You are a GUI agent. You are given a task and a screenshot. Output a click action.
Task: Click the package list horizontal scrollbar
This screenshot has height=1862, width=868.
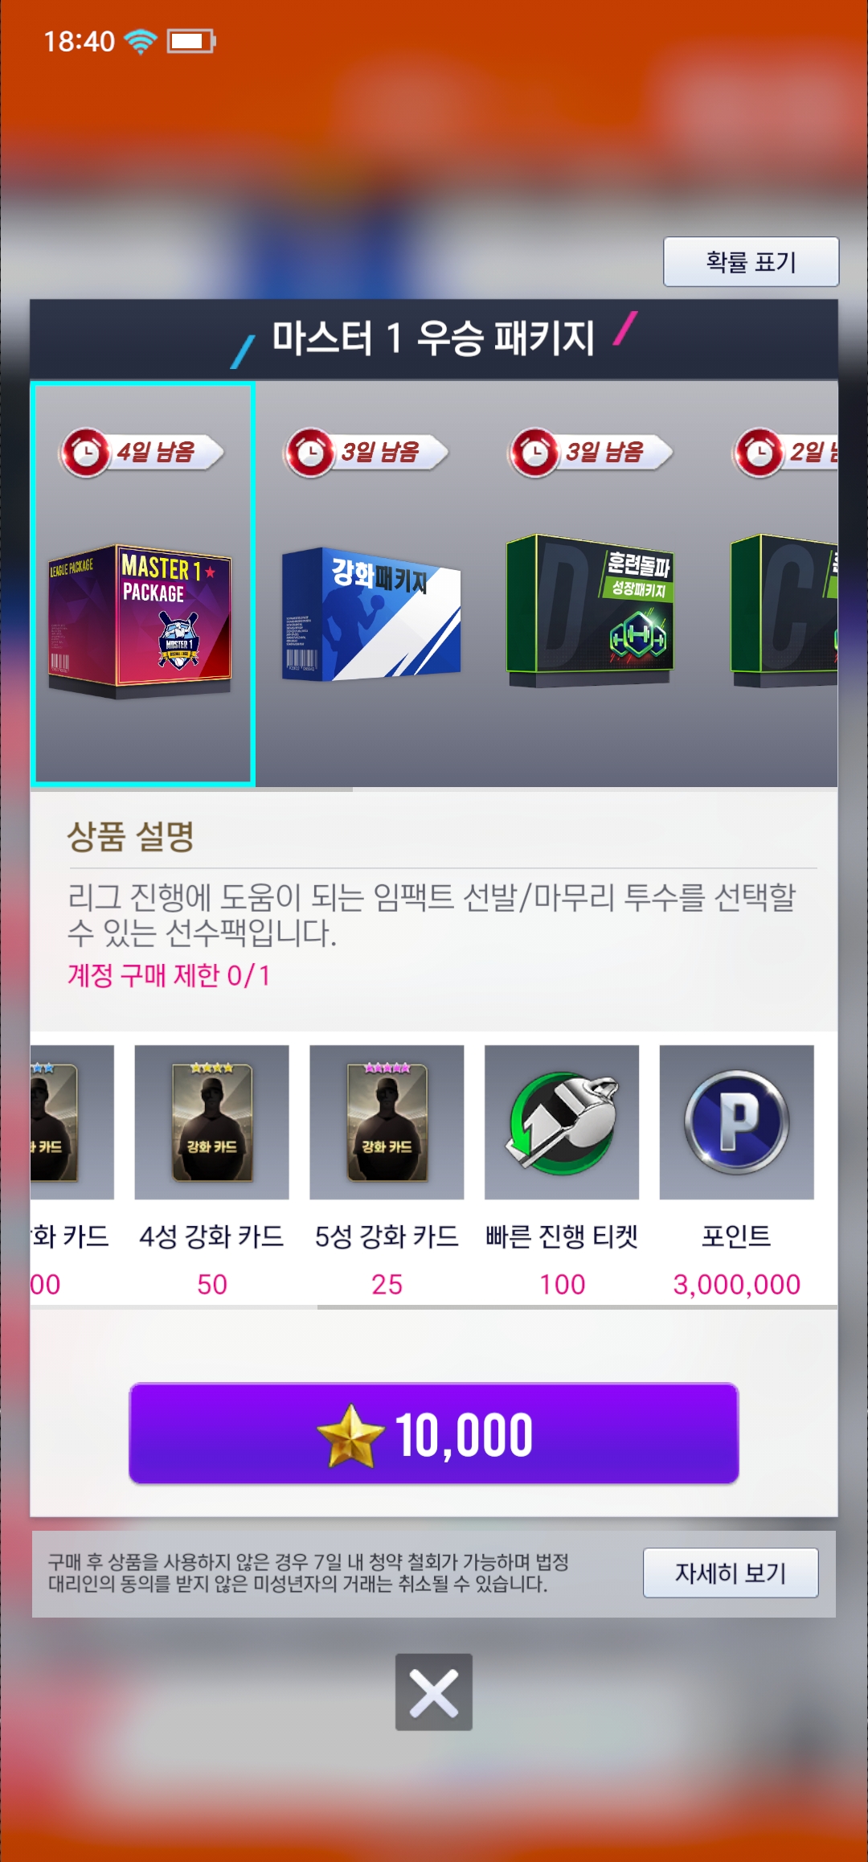click(191, 790)
